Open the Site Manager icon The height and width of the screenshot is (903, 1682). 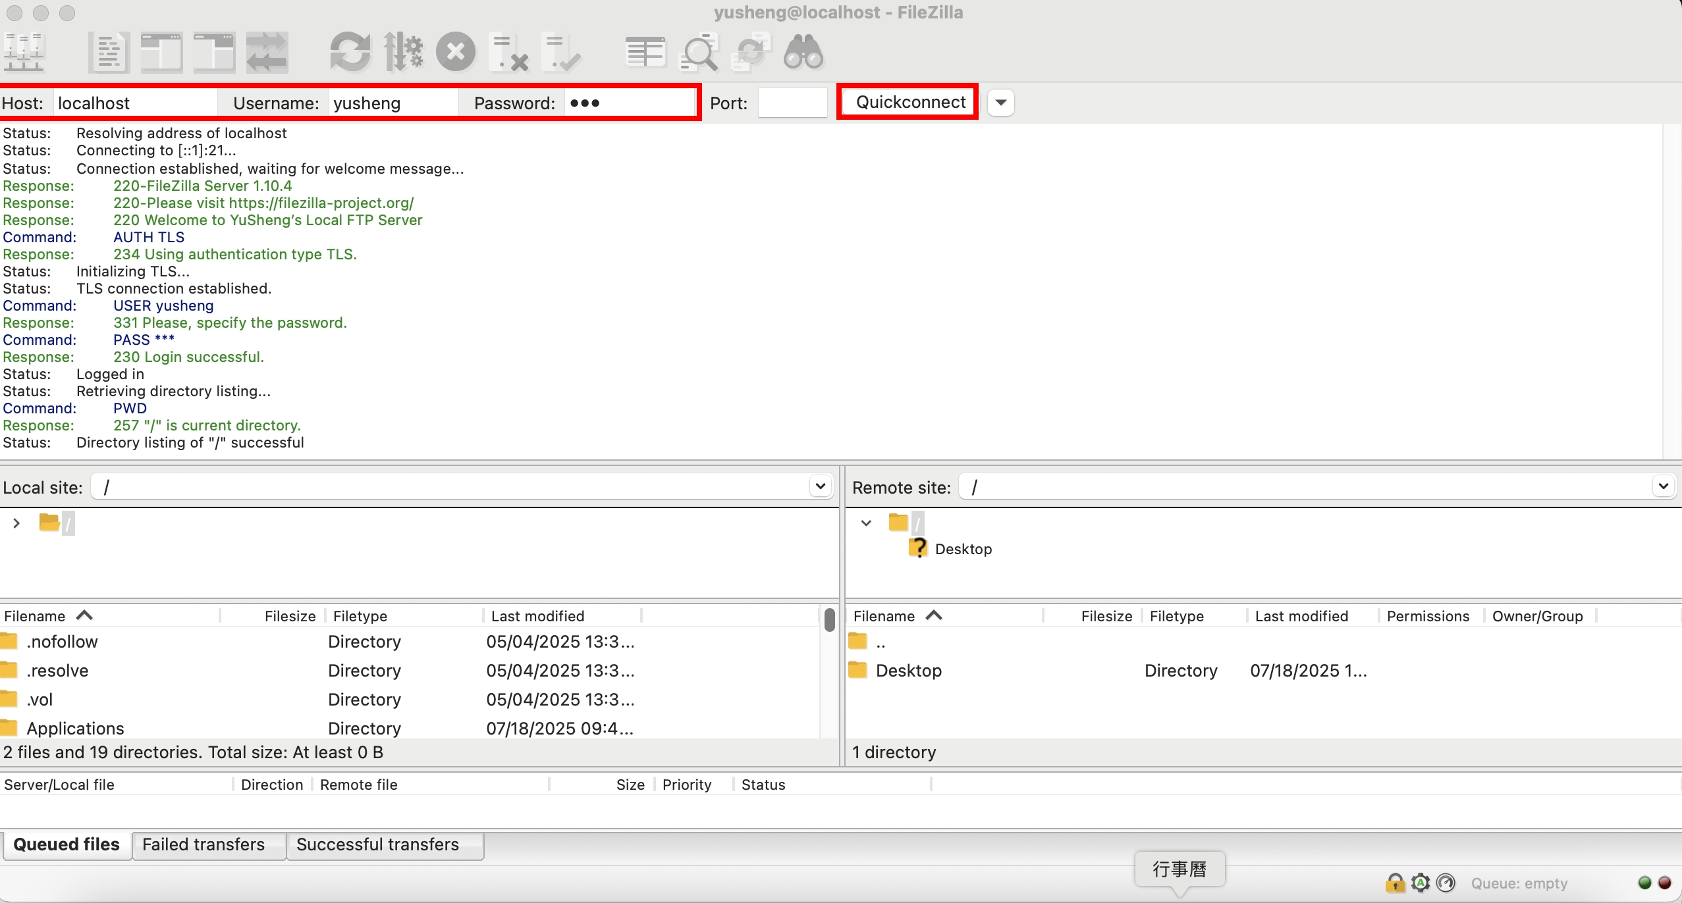pyautogui.click(x=24, y=52)
